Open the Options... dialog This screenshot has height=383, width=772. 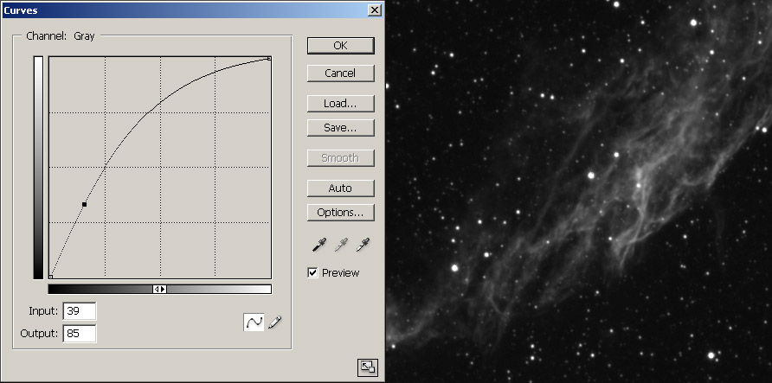click(340, 212)
